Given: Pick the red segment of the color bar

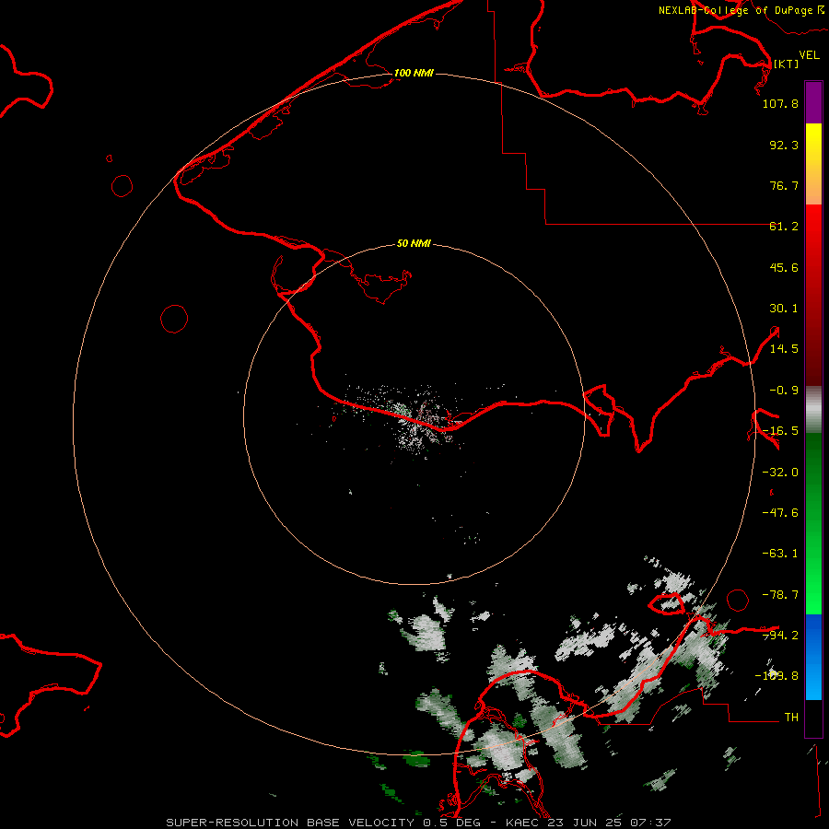Looking at the screenshot, I should point(813,295).
